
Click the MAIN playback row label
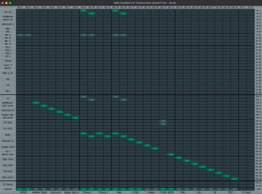(x=8, y=135)
